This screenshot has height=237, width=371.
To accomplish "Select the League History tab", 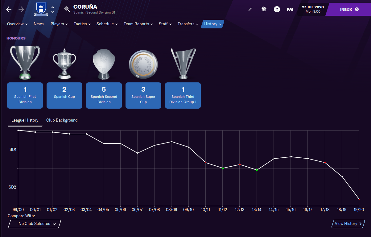I will click(25, 120).
